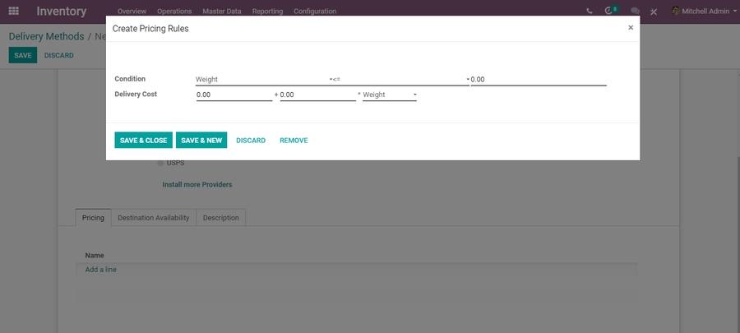Click Mitchell Admin avatar picture
Image resolution: width=740 pixels, height=333 pixels.
tap(676, 12)
